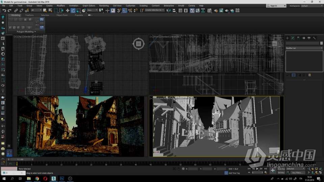Open the reference coordinate system View dropdown
324x182 pixels.
point(92,10)
